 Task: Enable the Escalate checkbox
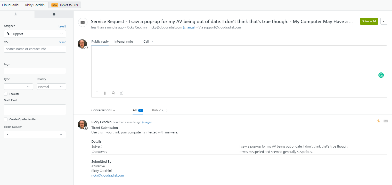pyautogui.click(x=6, y=94)
